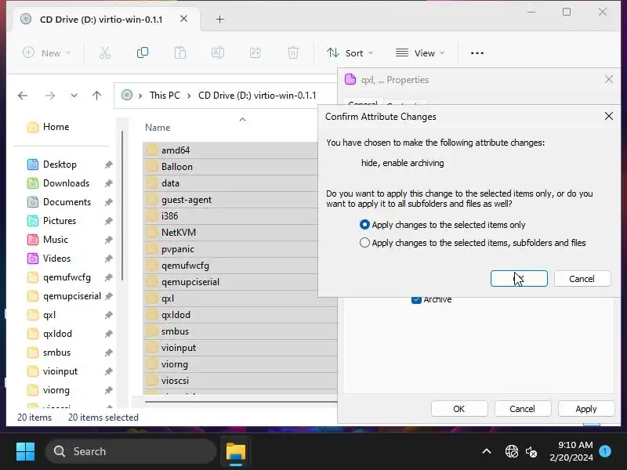Image resolution: width=627 pixels, height=470 pixels.
Task: Click the muted speaker tray icon
Action: (x=531, y=452)
